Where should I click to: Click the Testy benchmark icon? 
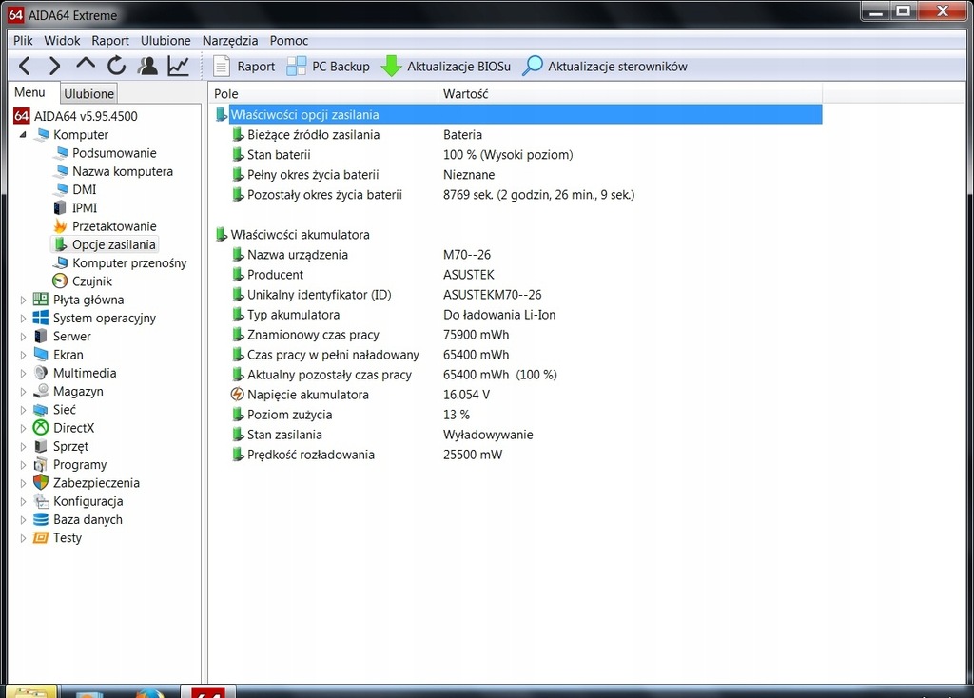(x=40, y=538)
